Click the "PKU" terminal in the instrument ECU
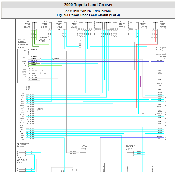The width and height of the screenshot is (175, 172). tap(22, 93)
